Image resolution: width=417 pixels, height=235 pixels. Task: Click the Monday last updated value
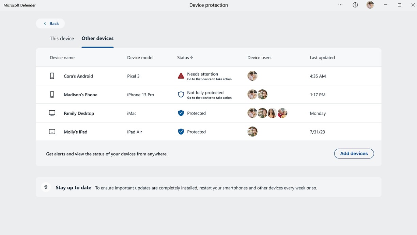(x=318, y=113)
